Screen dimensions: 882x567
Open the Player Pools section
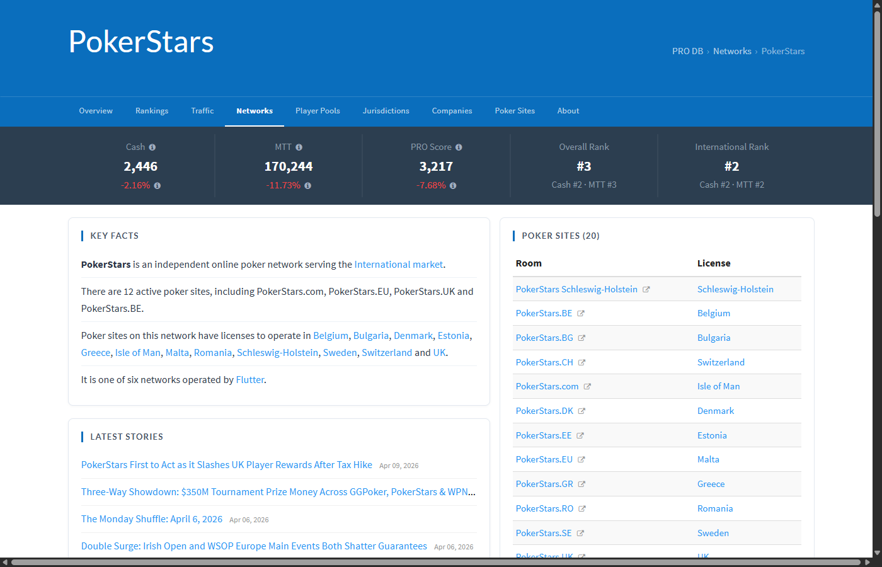pyautogui.click(x=318, y=111)
